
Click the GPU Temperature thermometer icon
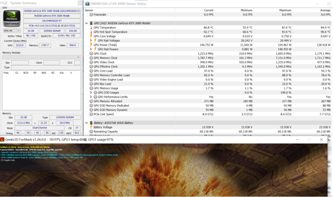(91, 28)
